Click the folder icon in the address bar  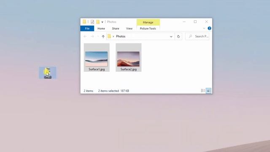(x=109, y=36)
